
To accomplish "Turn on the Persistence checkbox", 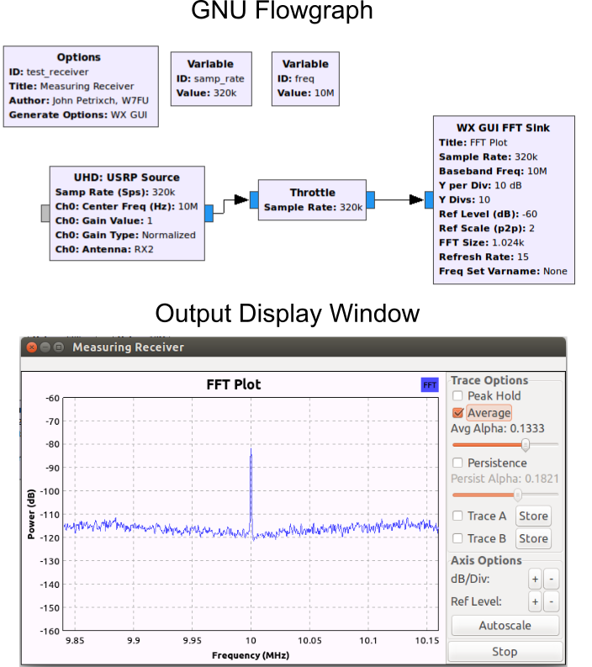I will tap(457, 463).
